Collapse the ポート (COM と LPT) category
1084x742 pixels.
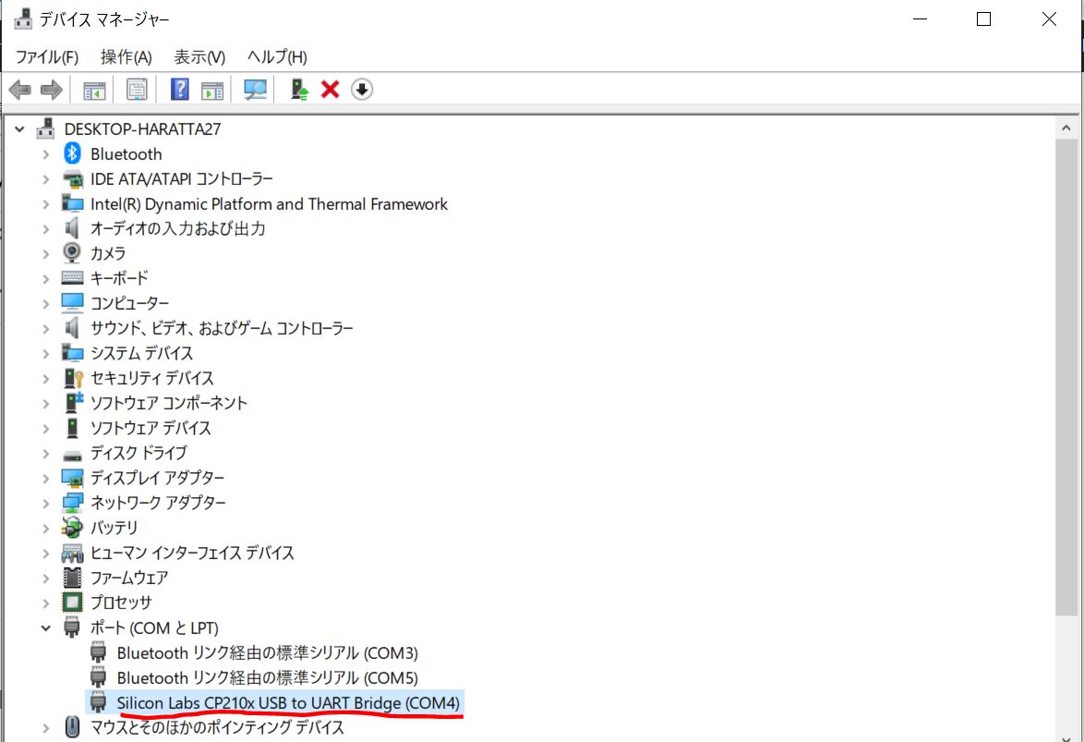coord(45,627)
